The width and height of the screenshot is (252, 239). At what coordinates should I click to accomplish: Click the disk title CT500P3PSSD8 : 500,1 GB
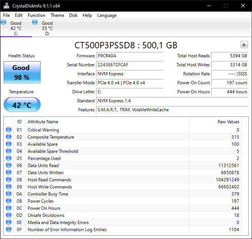(x=126, y=45)
